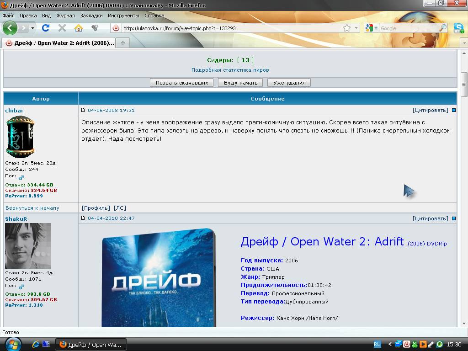The image size is (468, 351).
Task: Click the Skype icon in toolbar
Action: point(458,28)
